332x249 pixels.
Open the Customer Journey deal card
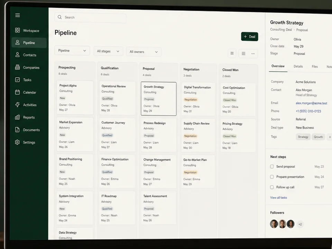[x=117, y=135]
